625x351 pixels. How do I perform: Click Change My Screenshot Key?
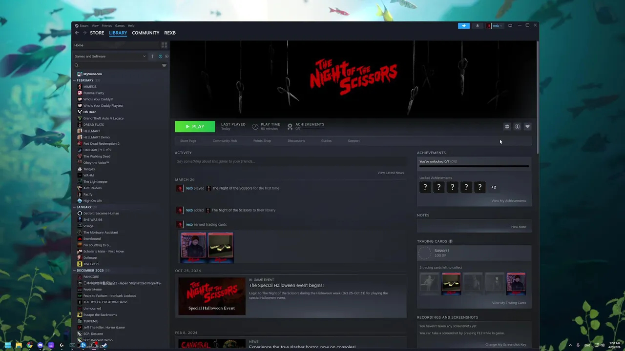pos(506,345)
